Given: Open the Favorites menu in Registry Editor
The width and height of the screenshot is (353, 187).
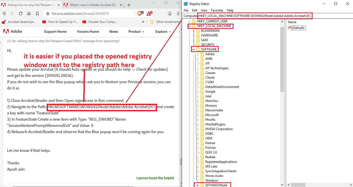Looking at the screenshot, I should (x=217, y=10).
